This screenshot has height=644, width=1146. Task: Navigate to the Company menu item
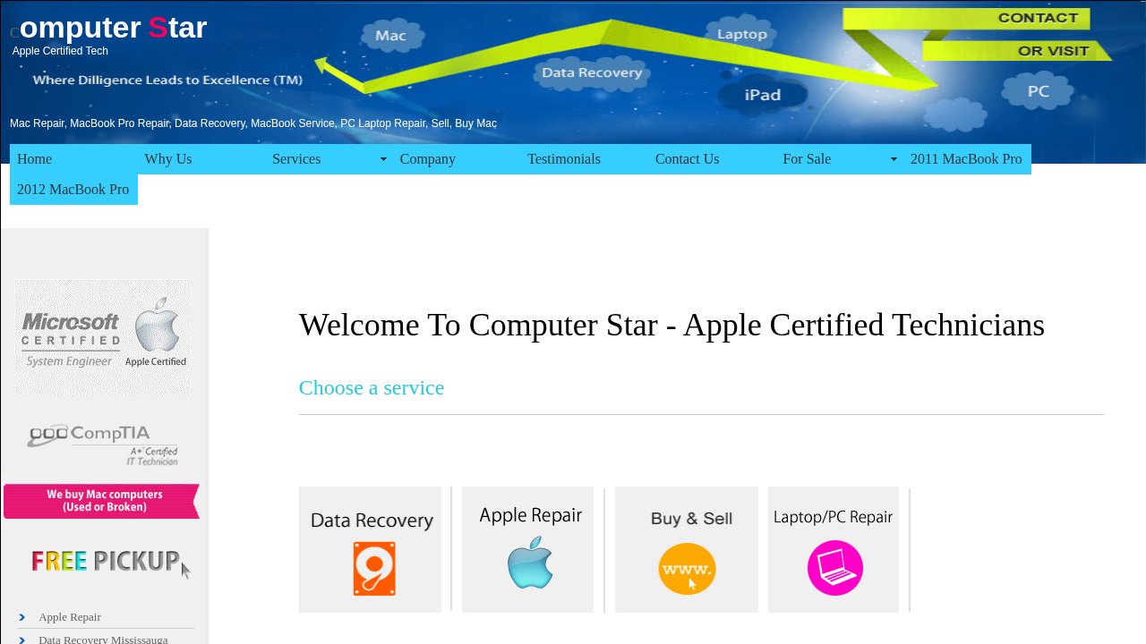tap(457, 159)
